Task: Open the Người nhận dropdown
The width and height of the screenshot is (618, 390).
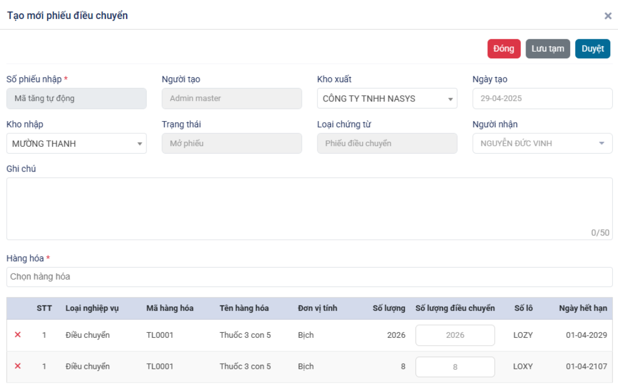Action: click(542, 143)
